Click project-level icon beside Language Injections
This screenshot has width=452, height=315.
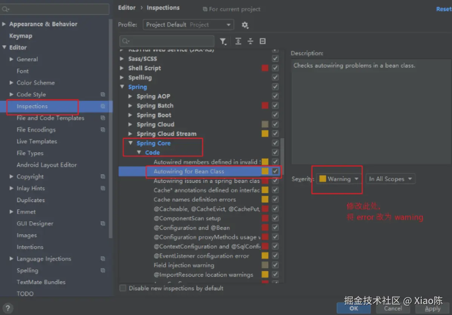[x=103, y=258]
